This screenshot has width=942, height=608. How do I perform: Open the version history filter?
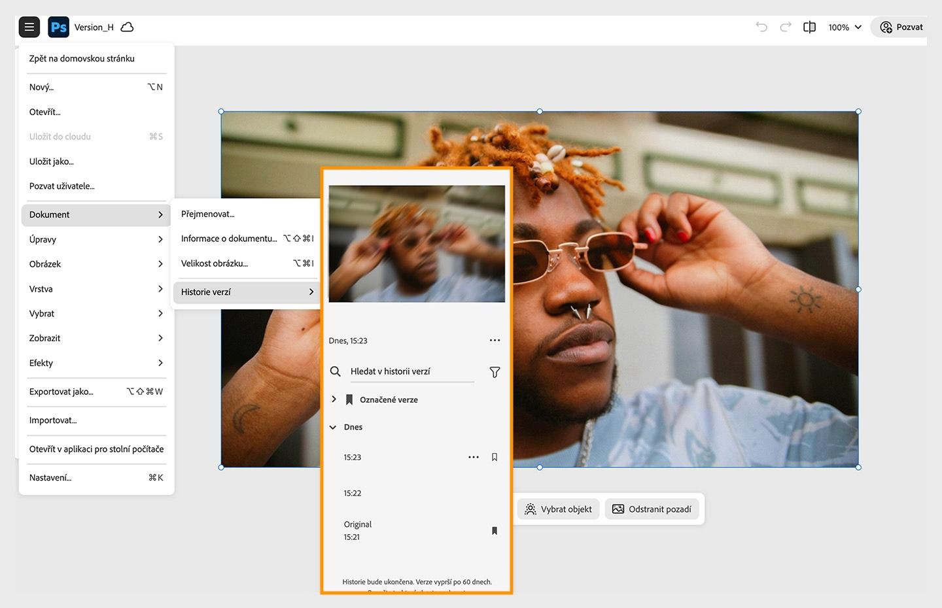[495, 372]
